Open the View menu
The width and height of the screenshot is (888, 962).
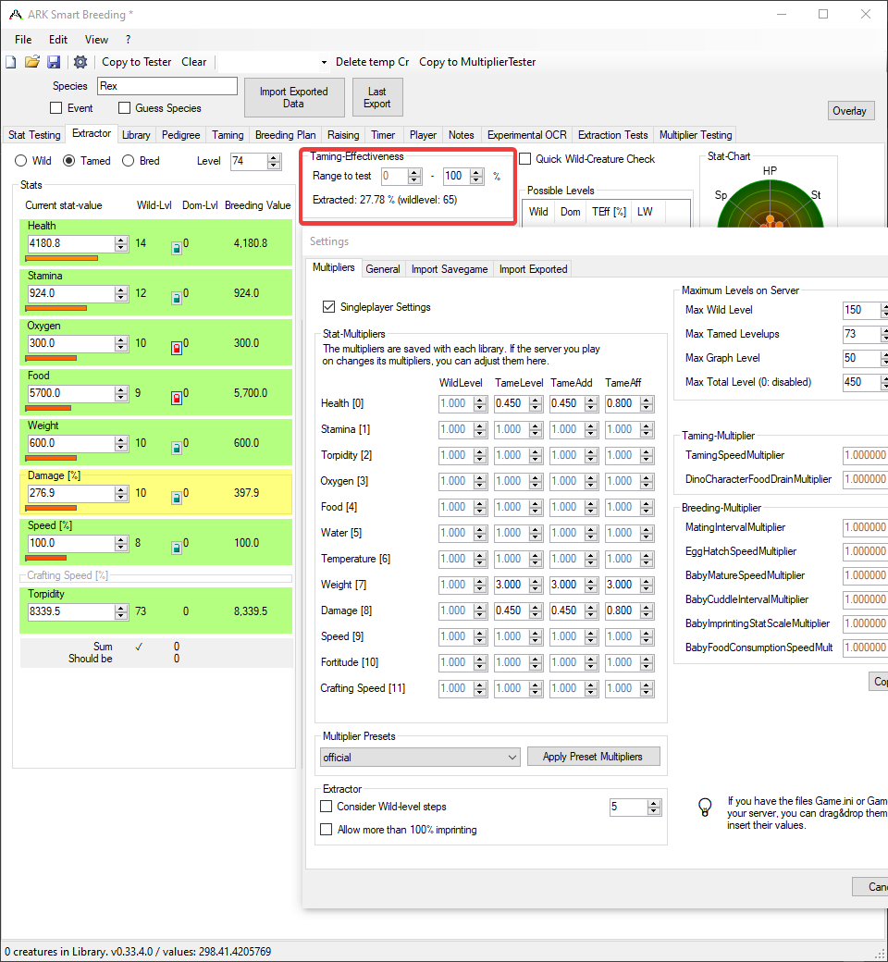tap(96, 40)
